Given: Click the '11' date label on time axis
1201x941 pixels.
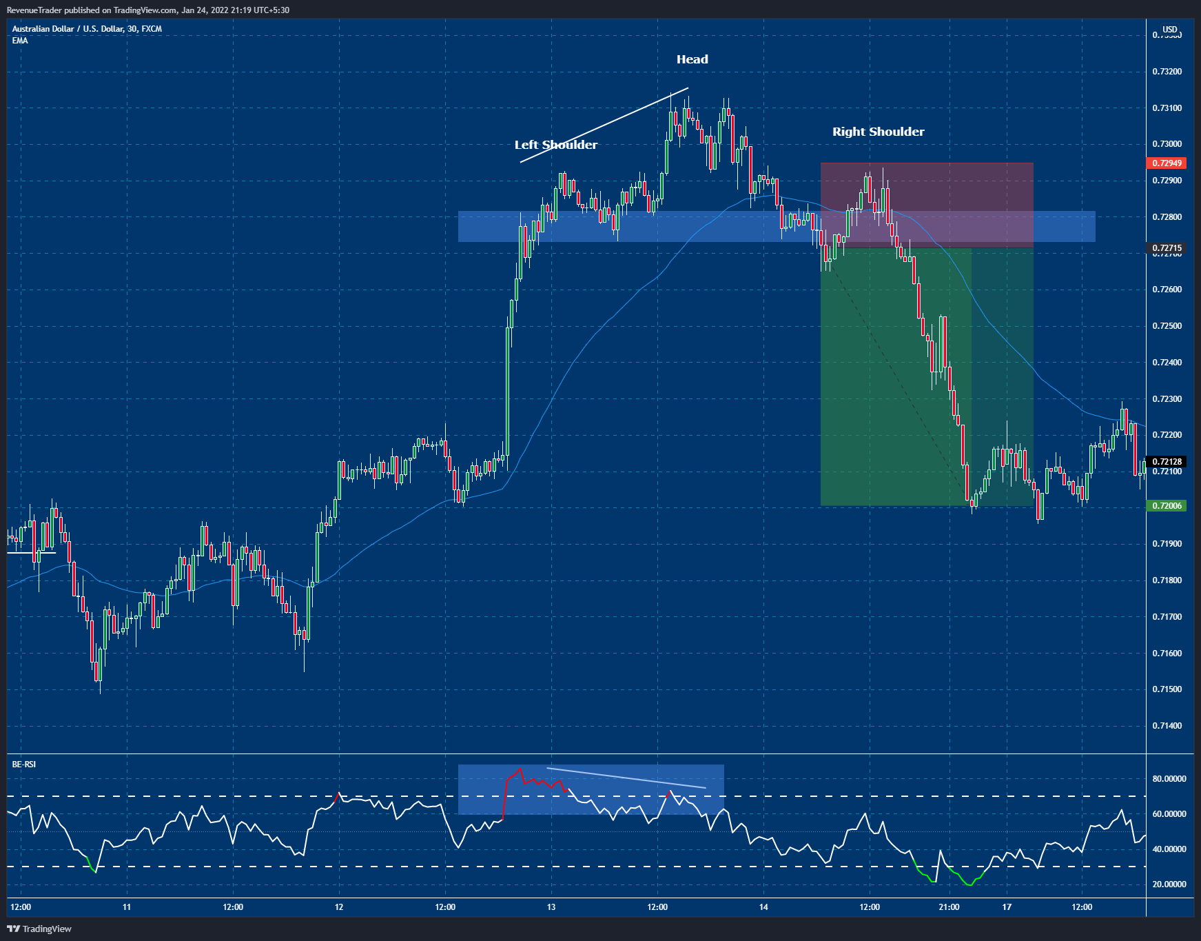Looking at the screenshot, I should click(127, 907).
